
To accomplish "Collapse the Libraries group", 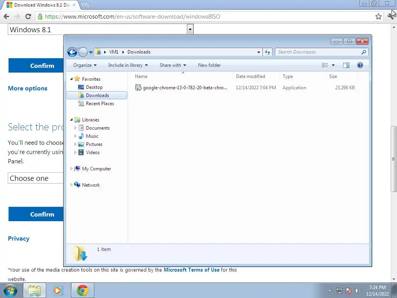I will (71, 120).
